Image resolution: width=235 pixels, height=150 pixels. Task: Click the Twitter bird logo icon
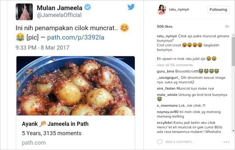(131, 7)
